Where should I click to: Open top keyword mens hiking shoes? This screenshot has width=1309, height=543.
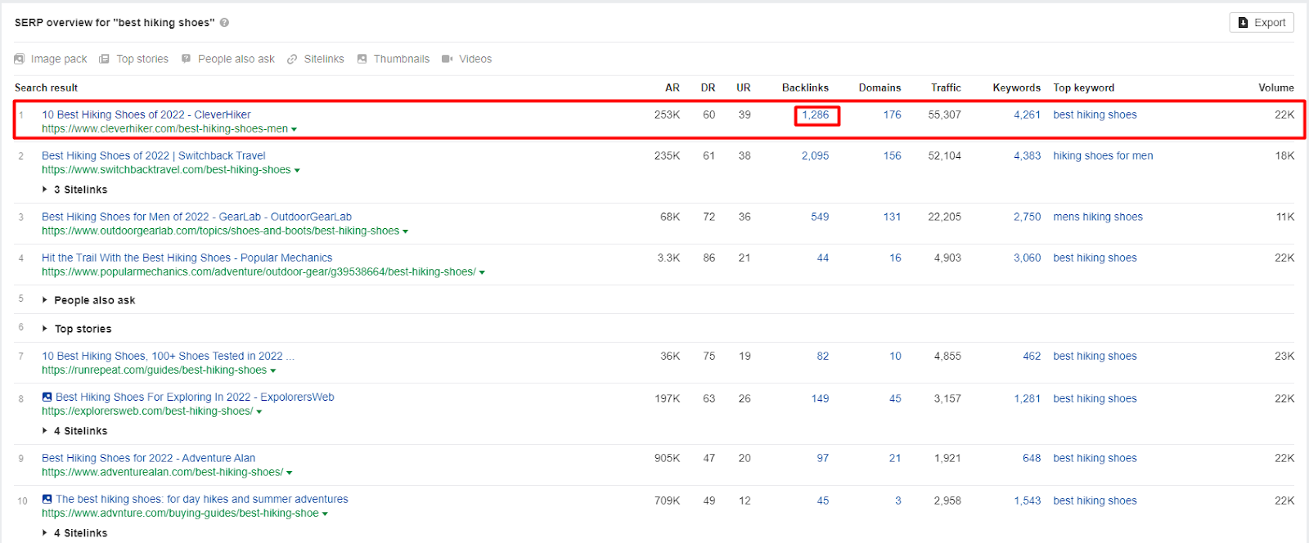coord(1098,217)
